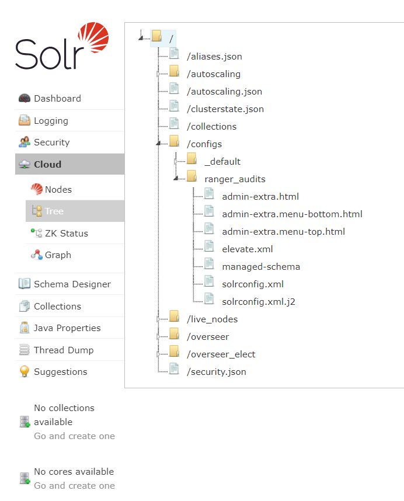Click the /aliases.json file icon
This screenshot has height=501, width=404.
coord(174,53)
